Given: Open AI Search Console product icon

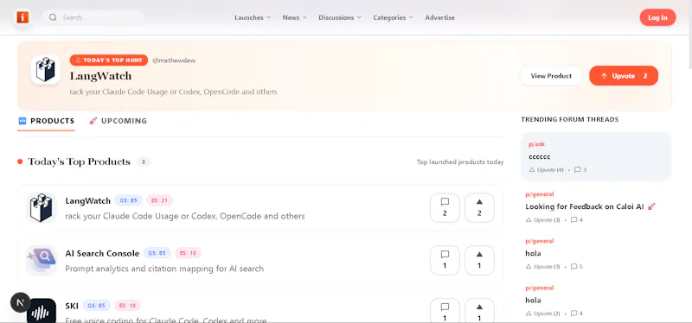Looking at the screenshot, I should coord(41,260).
